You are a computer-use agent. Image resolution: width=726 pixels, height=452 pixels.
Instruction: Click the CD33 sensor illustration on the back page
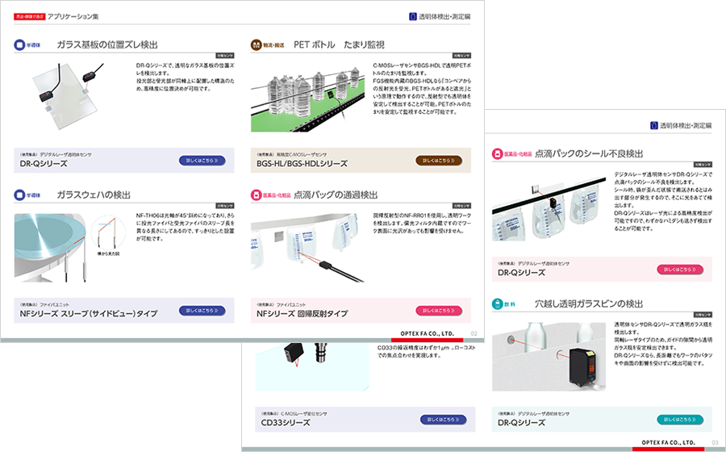[312, 366]
